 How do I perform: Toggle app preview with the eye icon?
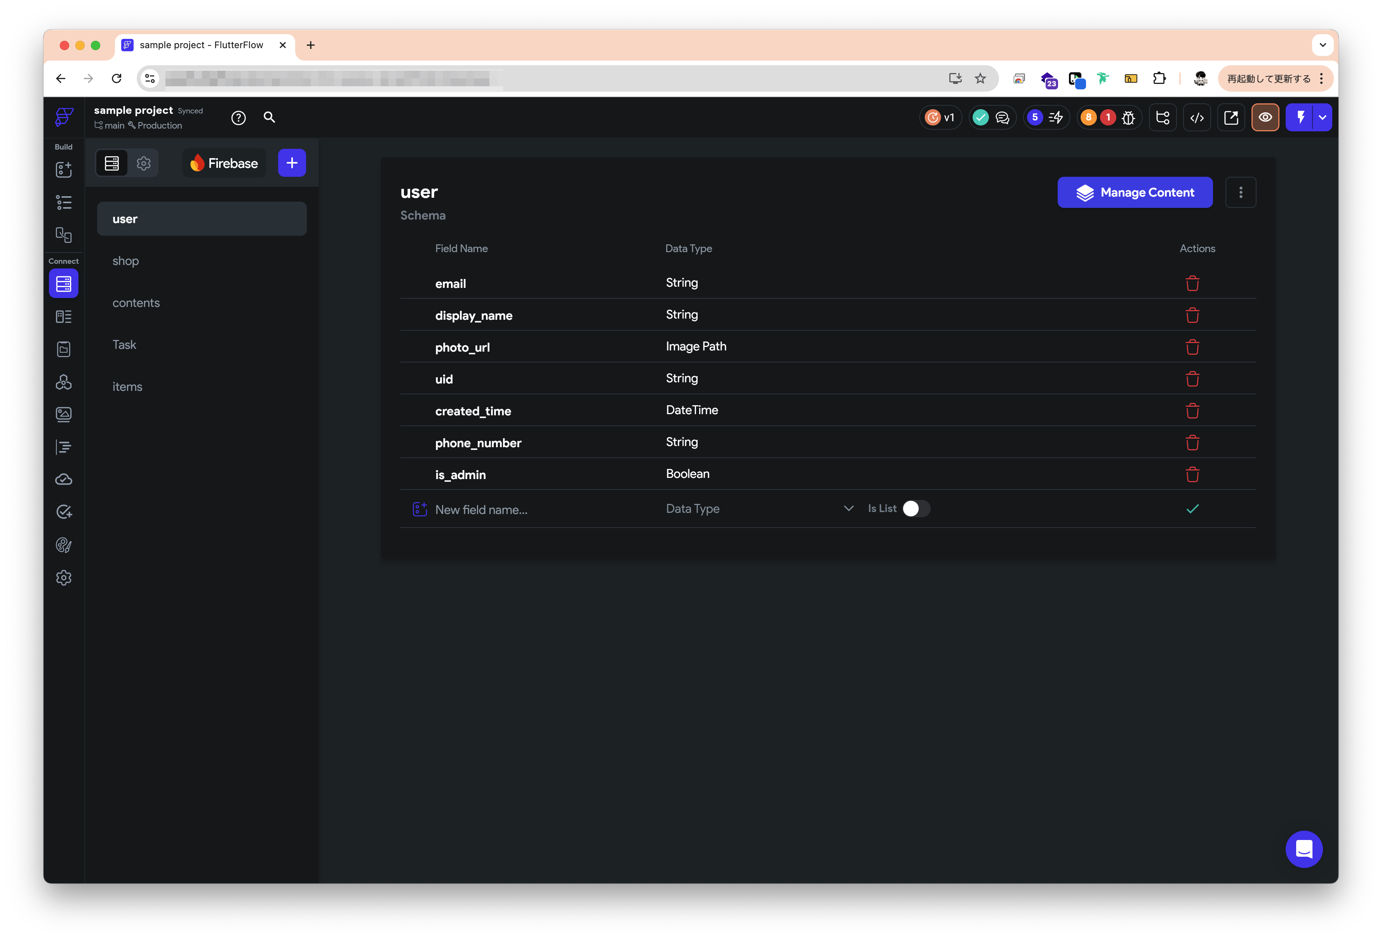1265,117
